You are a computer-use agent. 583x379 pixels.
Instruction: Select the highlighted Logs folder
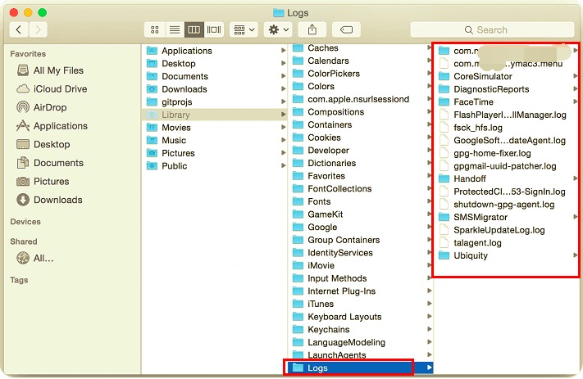[x=361, y=368]
